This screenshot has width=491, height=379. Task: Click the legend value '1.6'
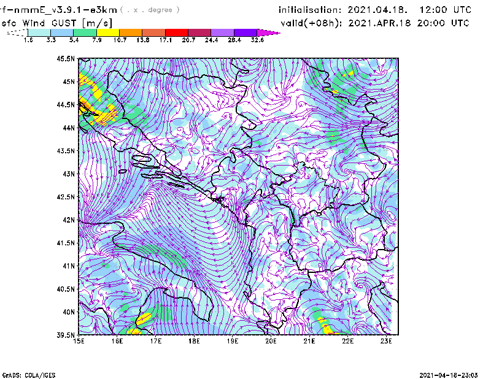(x=28, y=40)
